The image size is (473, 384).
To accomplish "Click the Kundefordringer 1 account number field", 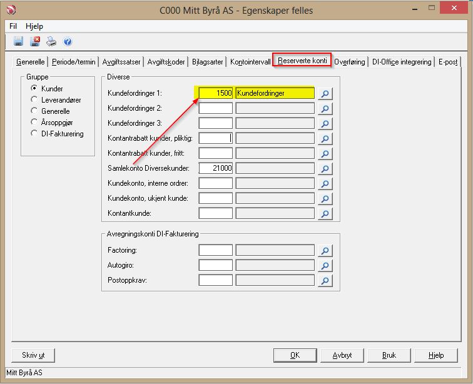I will tap(216, 93).
